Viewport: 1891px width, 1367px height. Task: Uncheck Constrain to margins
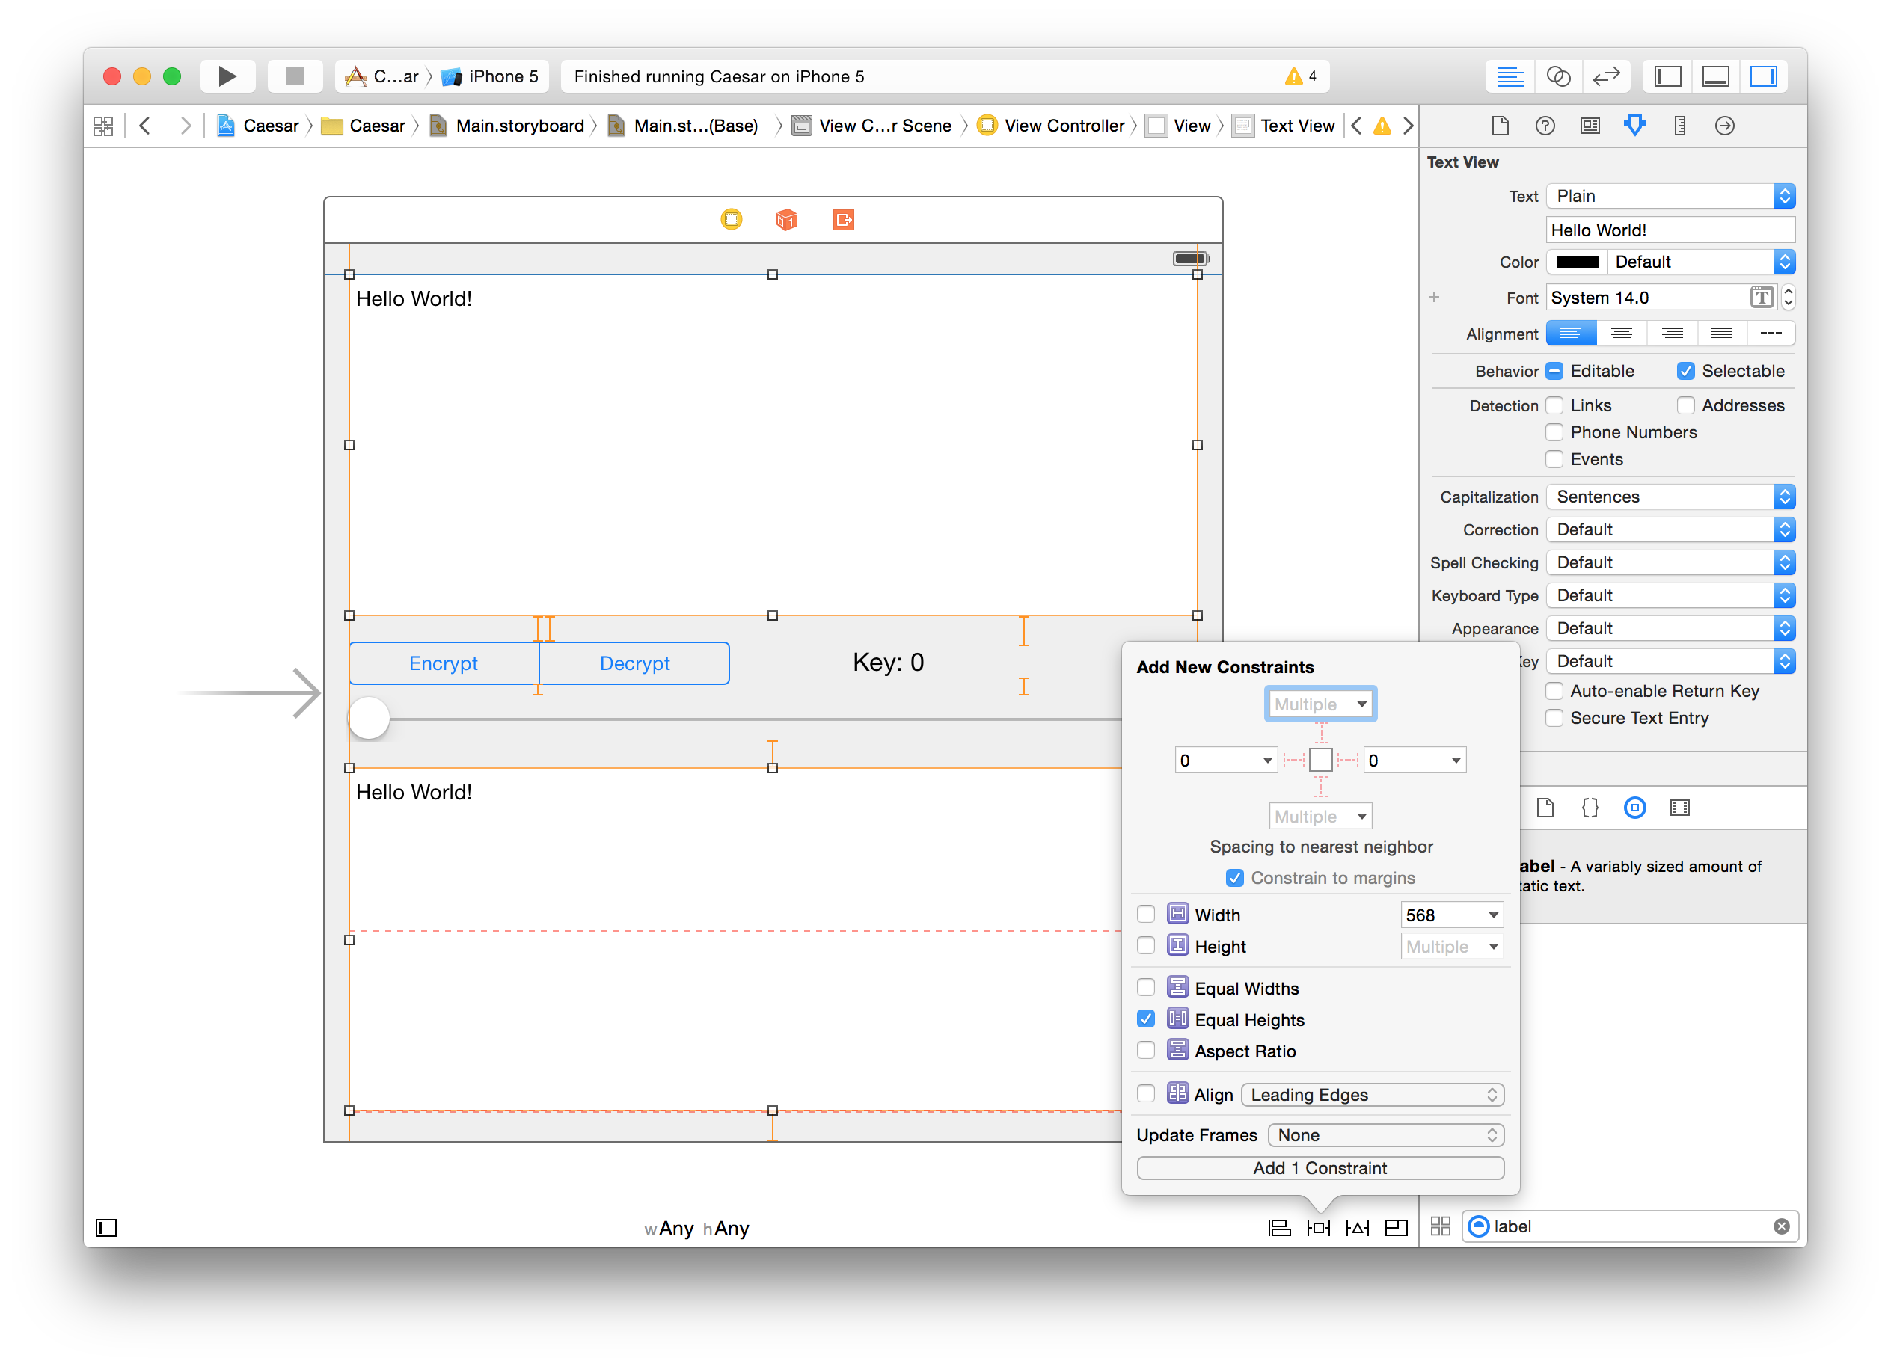pos(1235,878)
